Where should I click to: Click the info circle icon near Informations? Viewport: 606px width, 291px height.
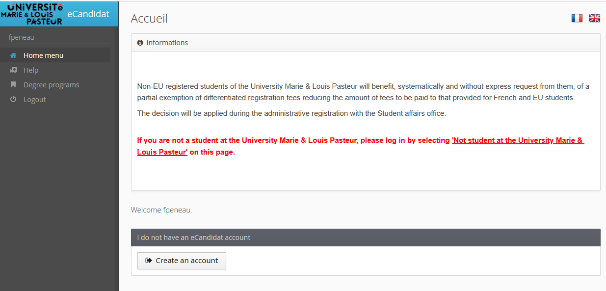tap(140, 43)
